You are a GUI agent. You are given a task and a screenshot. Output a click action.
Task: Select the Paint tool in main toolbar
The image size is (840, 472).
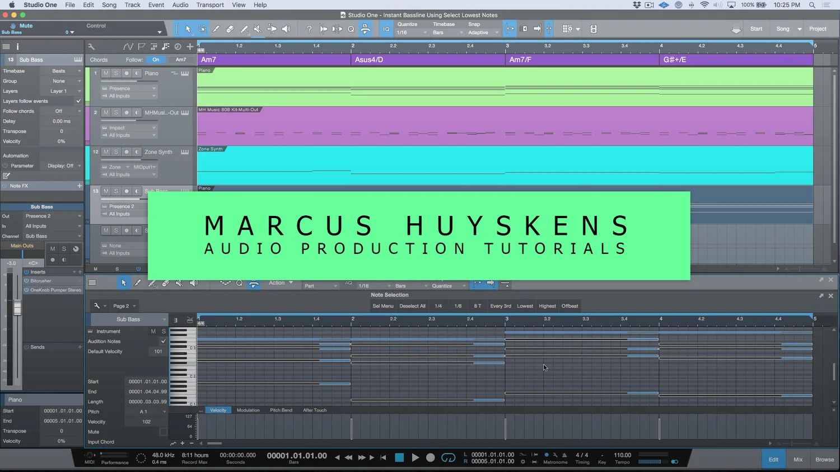point(244,29)
